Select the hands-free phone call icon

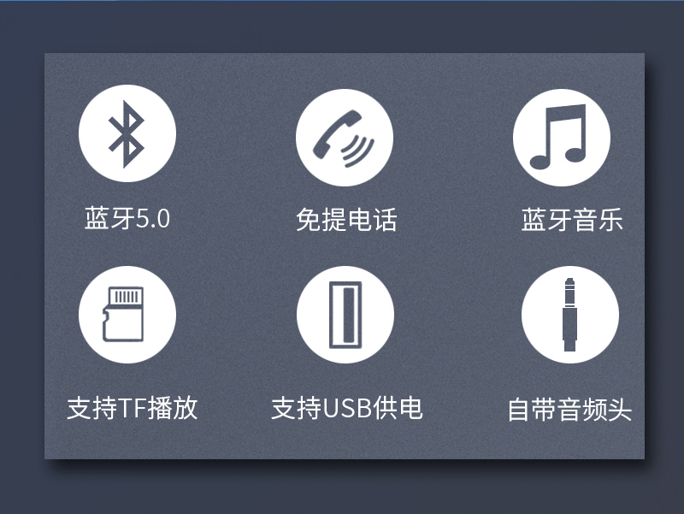pyautogui.click(x=345, y=138)
